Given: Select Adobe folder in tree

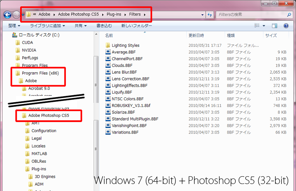Looking at the screenshot, I should tap(28, 81).
